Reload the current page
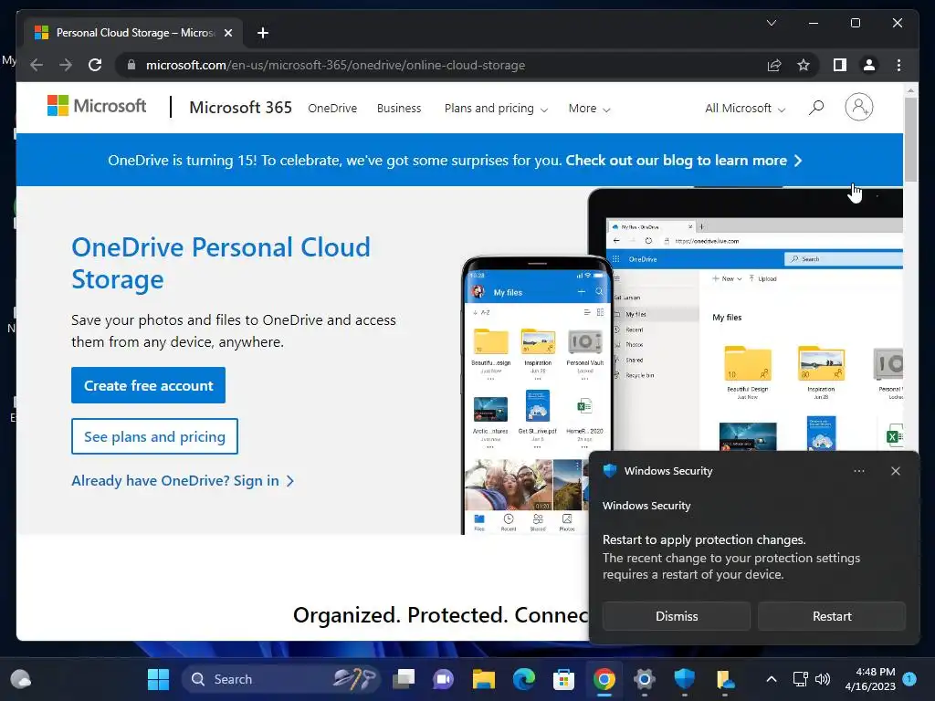The width and height of the screenshot is (935, 701). coord(95,65)
